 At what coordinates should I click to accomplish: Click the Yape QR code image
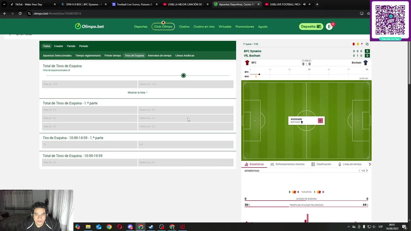(390, 20)
